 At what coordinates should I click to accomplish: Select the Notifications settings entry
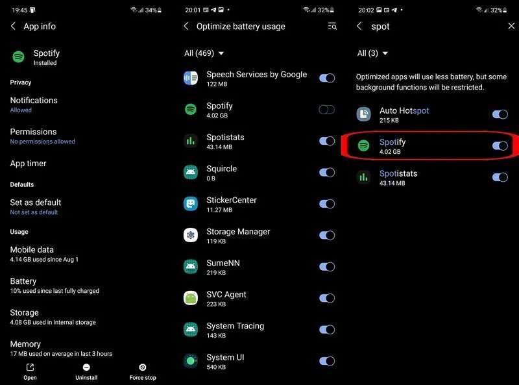tap(34, 100)
